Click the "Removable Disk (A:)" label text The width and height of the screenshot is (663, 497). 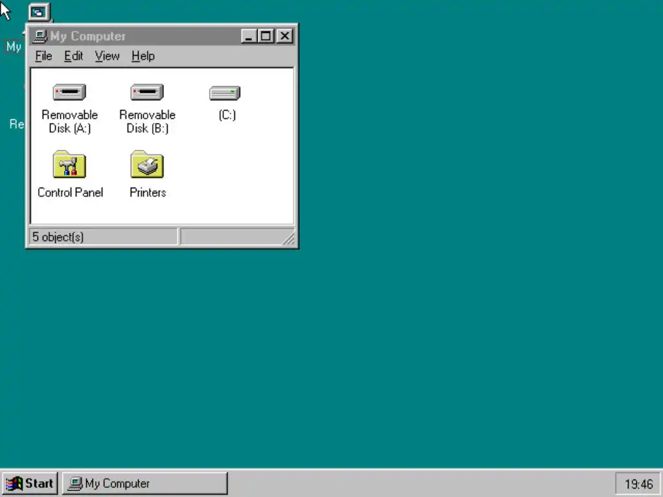(70, 121)
